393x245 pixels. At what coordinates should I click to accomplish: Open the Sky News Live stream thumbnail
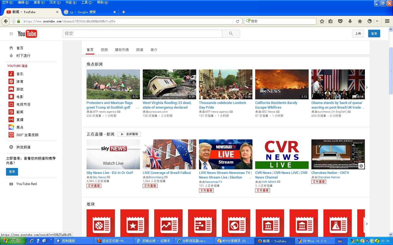click(x=113, y=154)
